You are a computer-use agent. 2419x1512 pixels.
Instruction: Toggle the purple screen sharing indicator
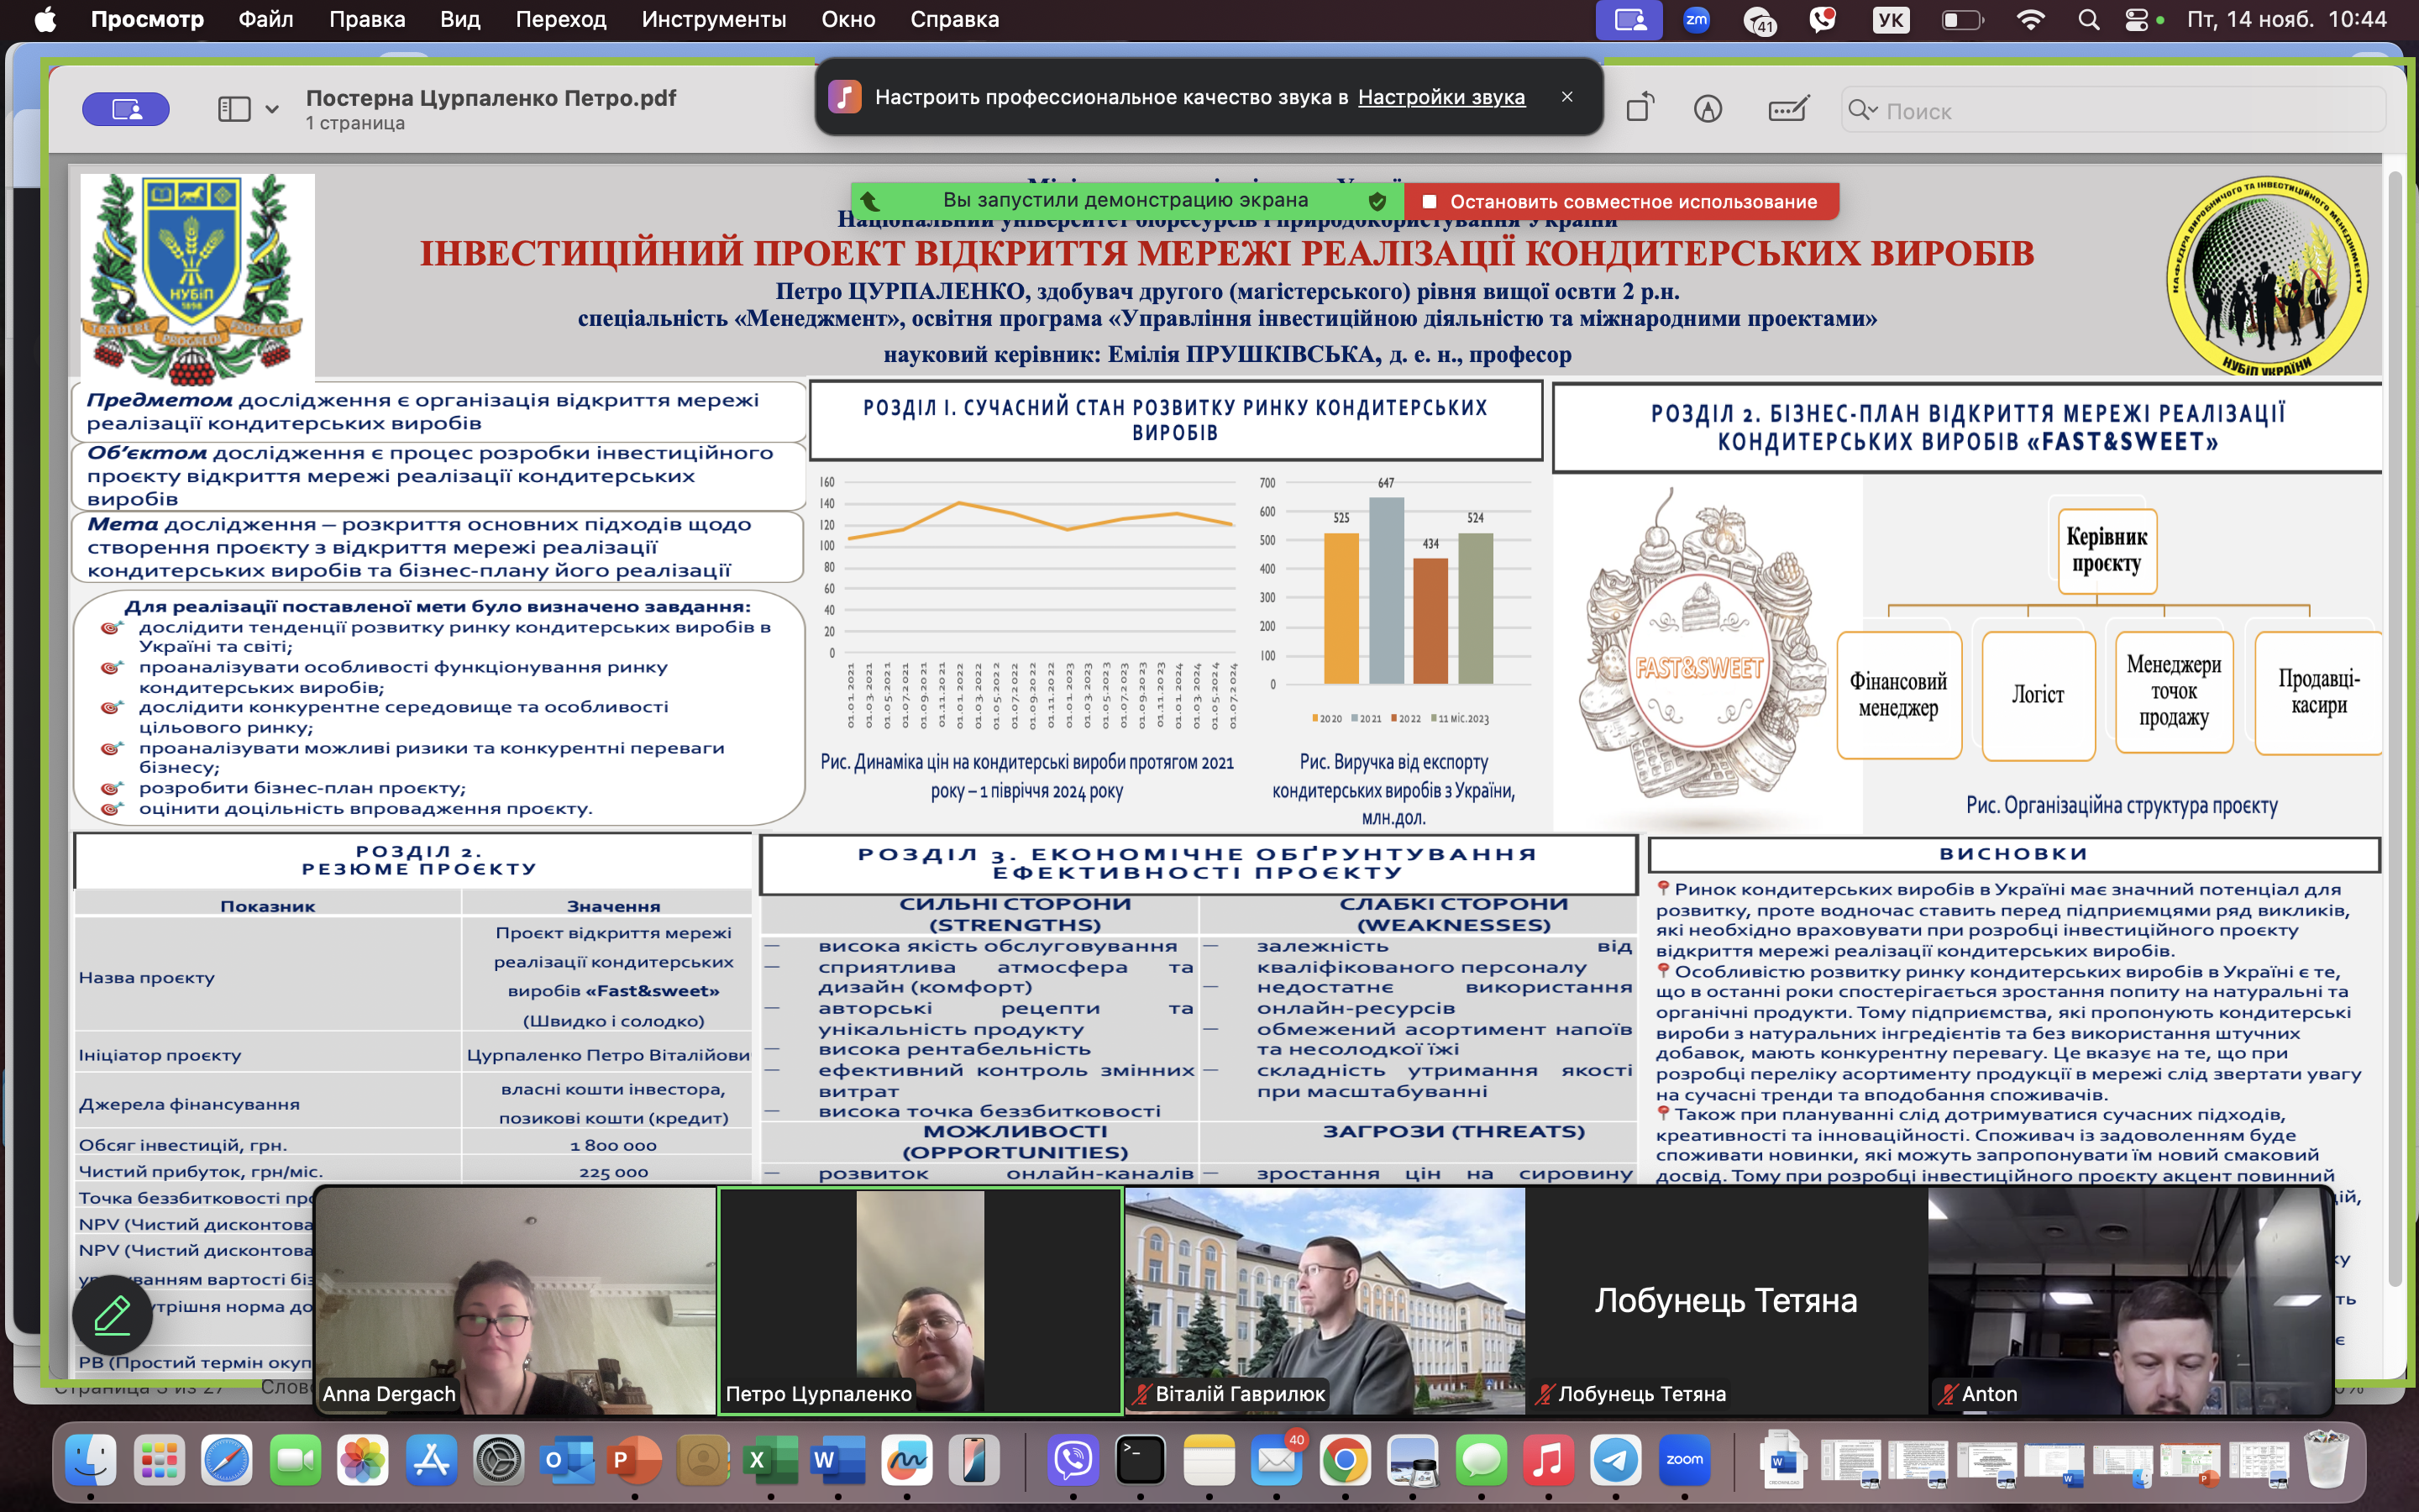[x=126, y=109]
